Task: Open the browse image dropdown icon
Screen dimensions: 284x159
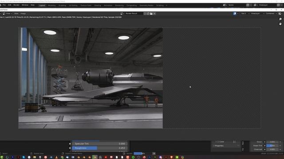Action: (122, 14)
